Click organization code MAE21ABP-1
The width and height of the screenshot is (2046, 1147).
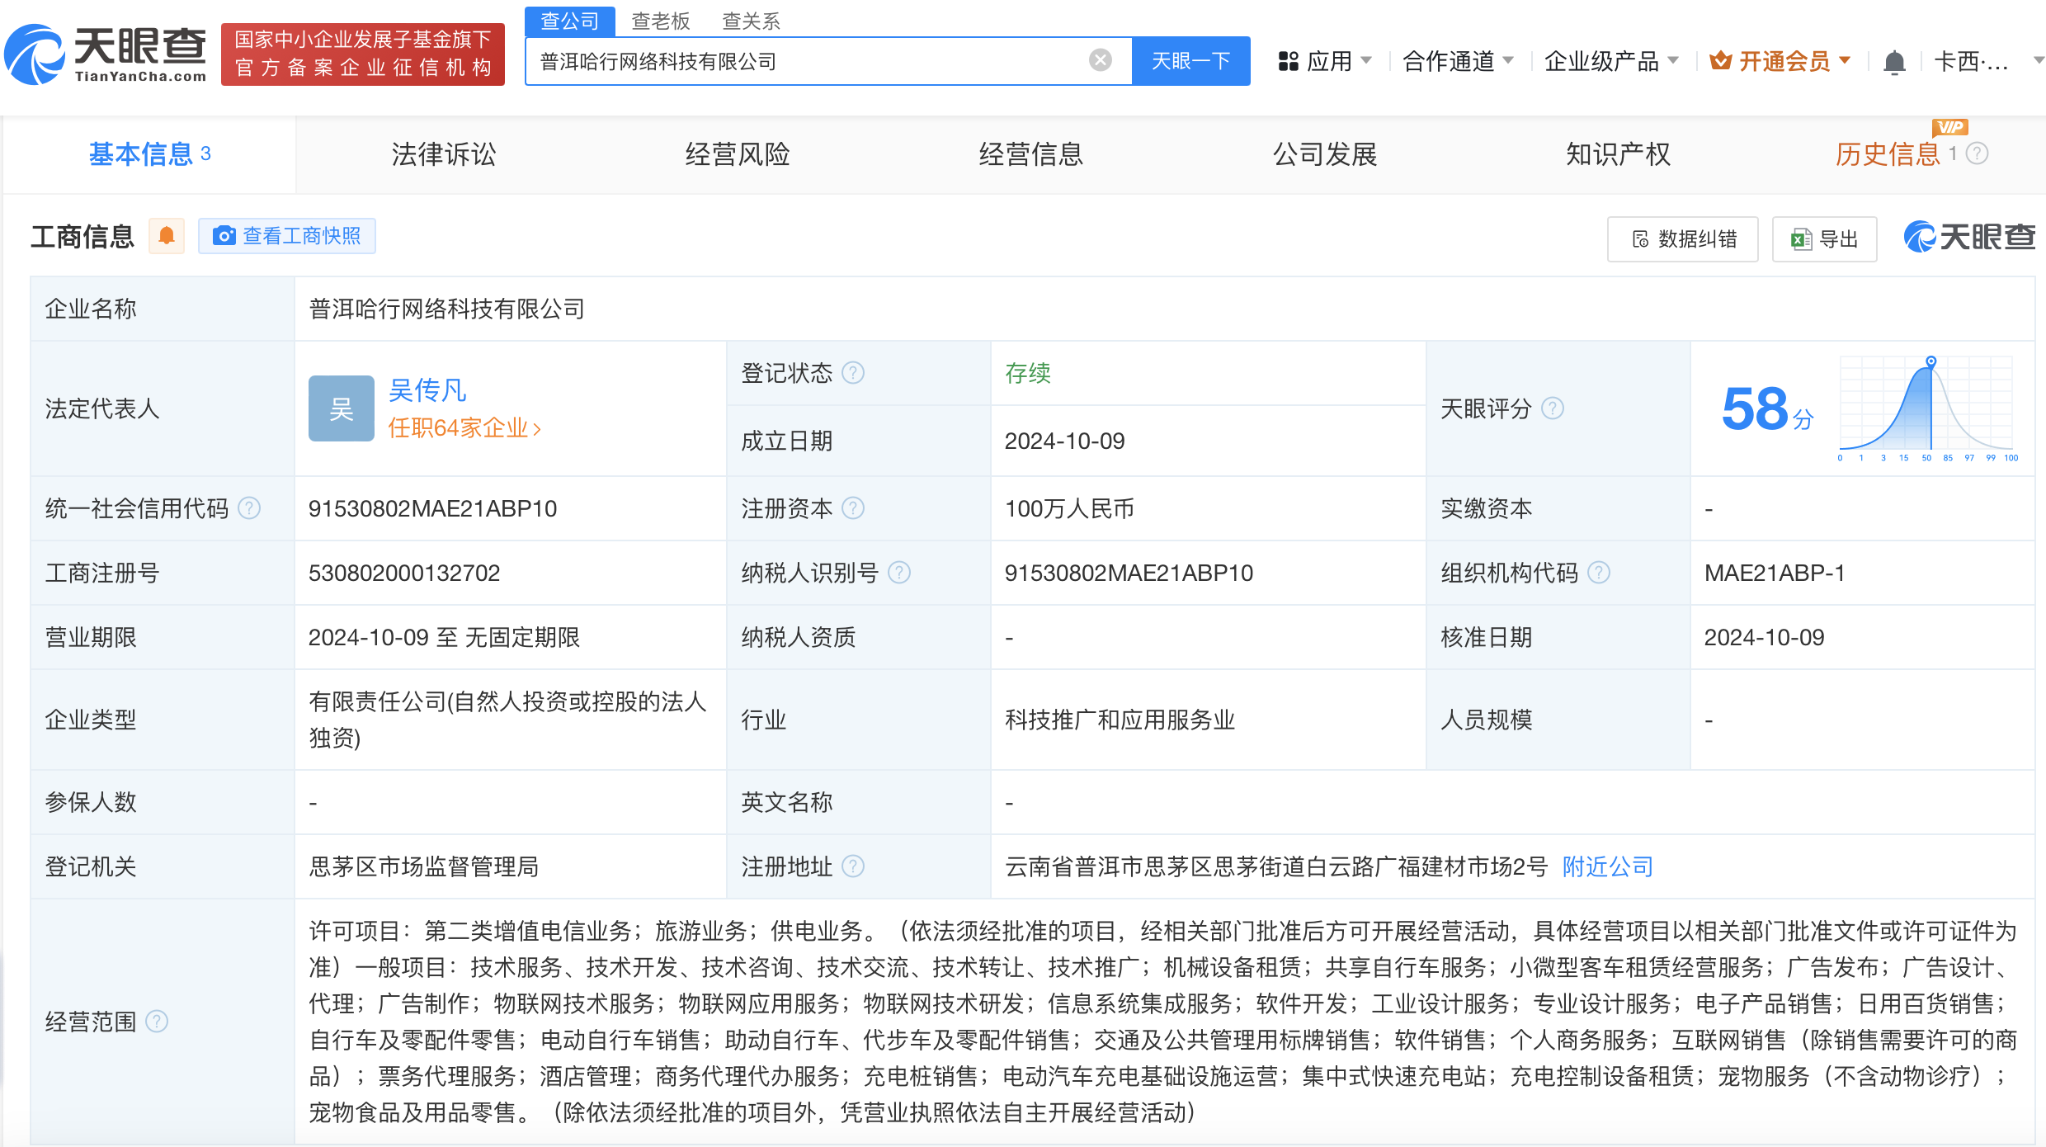[1775, 573]
